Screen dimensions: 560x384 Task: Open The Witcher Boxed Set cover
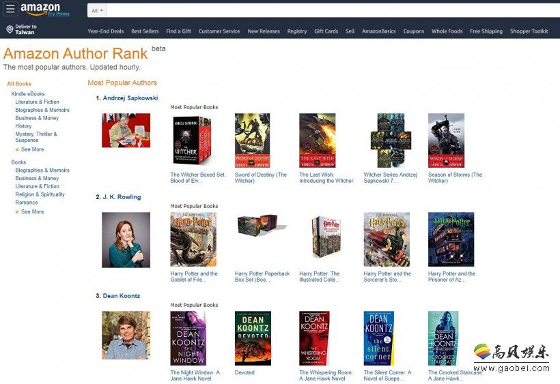tap(192, 141)
